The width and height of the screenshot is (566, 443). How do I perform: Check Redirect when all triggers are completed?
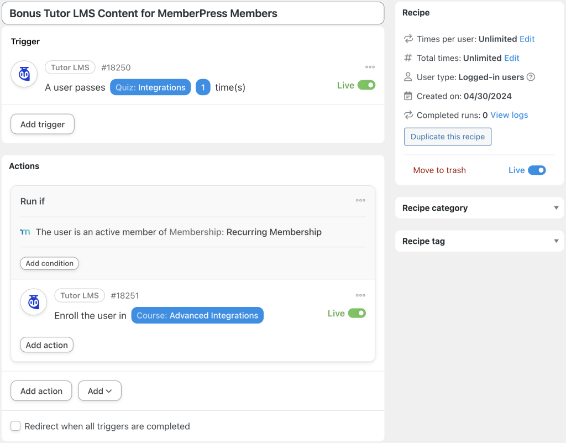pos(15,426)
